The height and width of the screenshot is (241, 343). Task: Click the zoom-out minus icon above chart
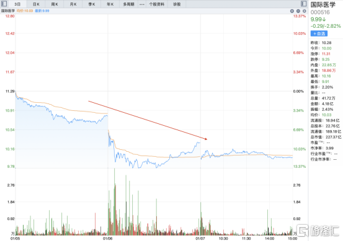[x=298, y=11]
